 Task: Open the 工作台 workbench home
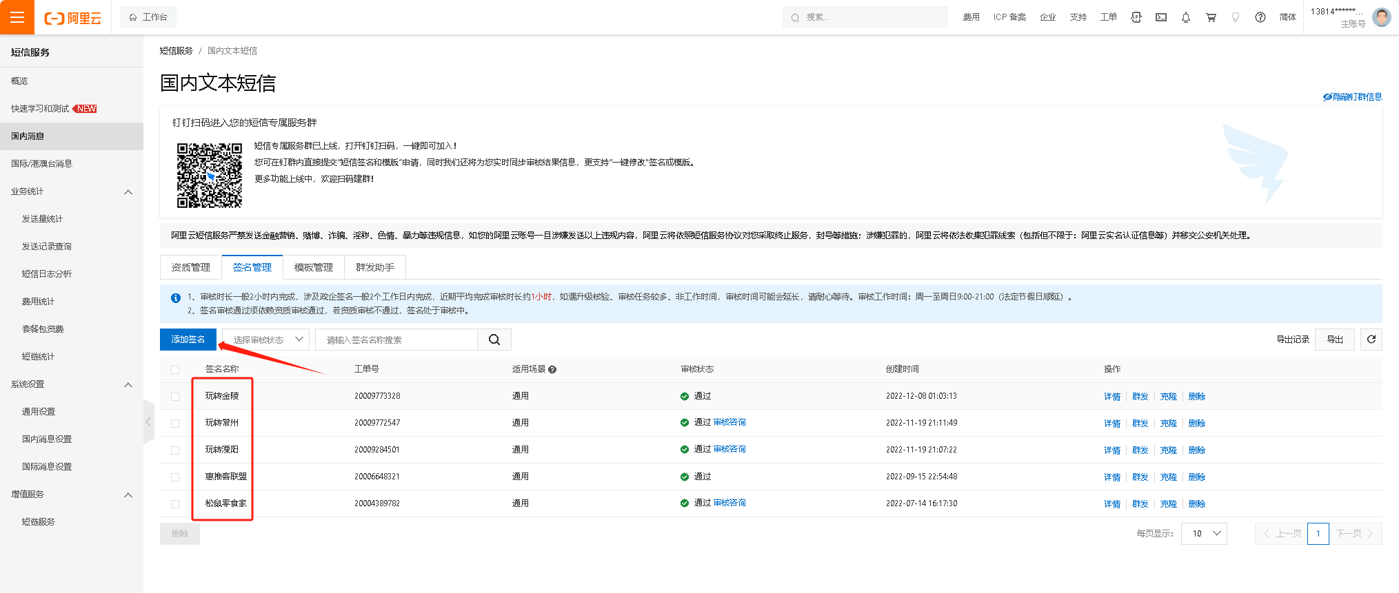(x=148, y=17)
